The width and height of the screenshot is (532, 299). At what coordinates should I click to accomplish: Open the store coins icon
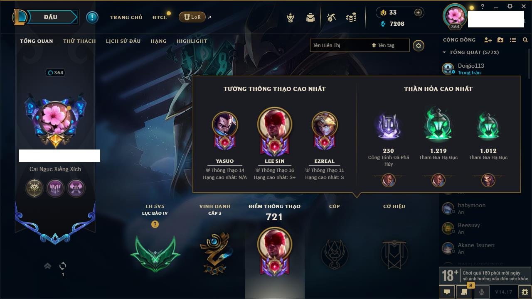pos(351,17)
